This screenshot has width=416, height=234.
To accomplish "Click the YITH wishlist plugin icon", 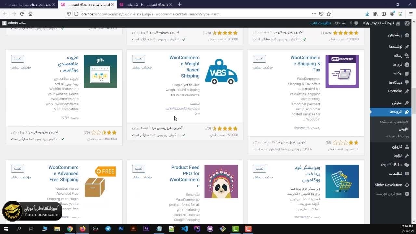I will click(100, 71).
